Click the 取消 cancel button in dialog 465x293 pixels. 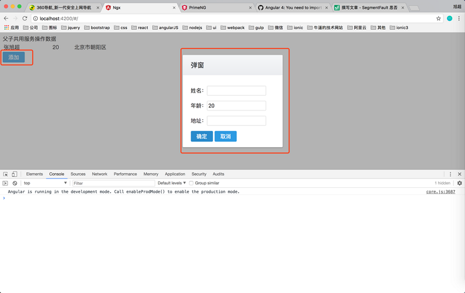tap(226, 137)
